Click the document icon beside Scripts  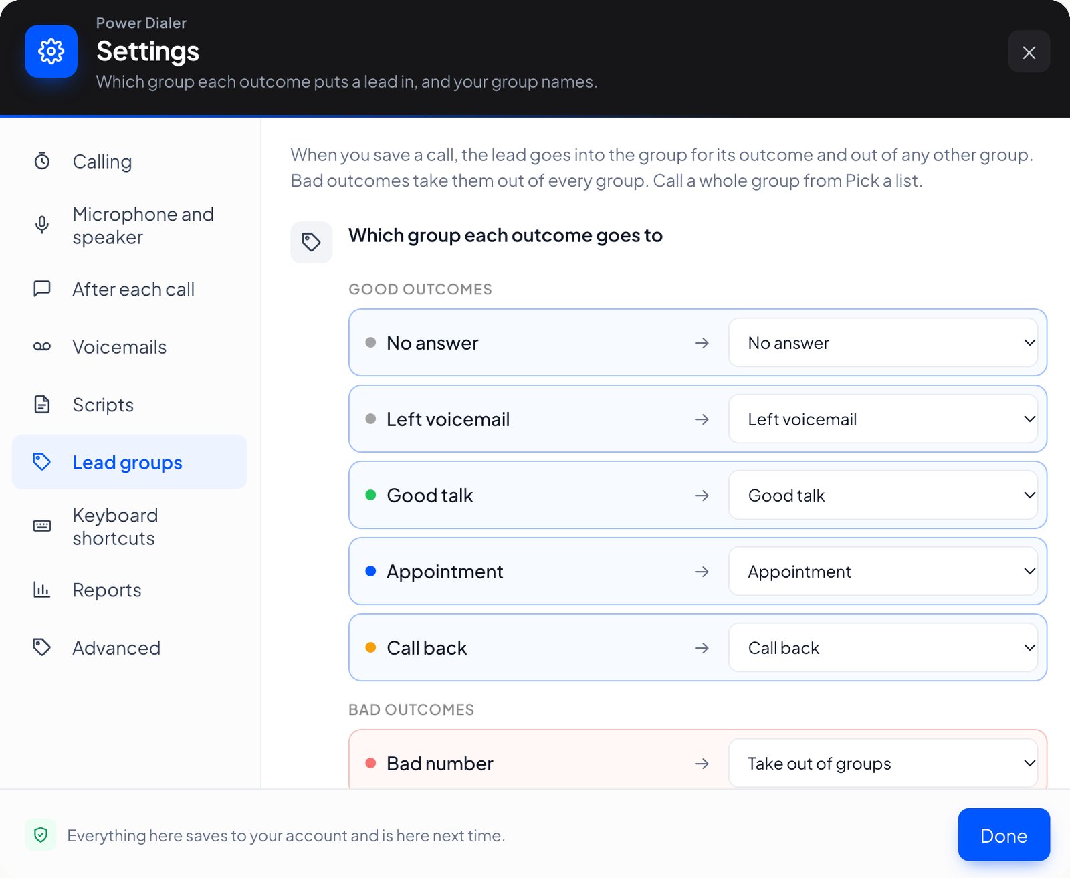coord(42,404)
